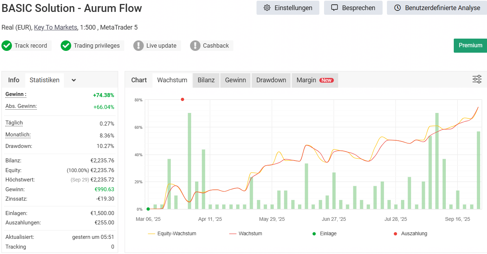
Task: Click the clock icon in Benutzerdefinierte Analyse
Action: [397, 8]
